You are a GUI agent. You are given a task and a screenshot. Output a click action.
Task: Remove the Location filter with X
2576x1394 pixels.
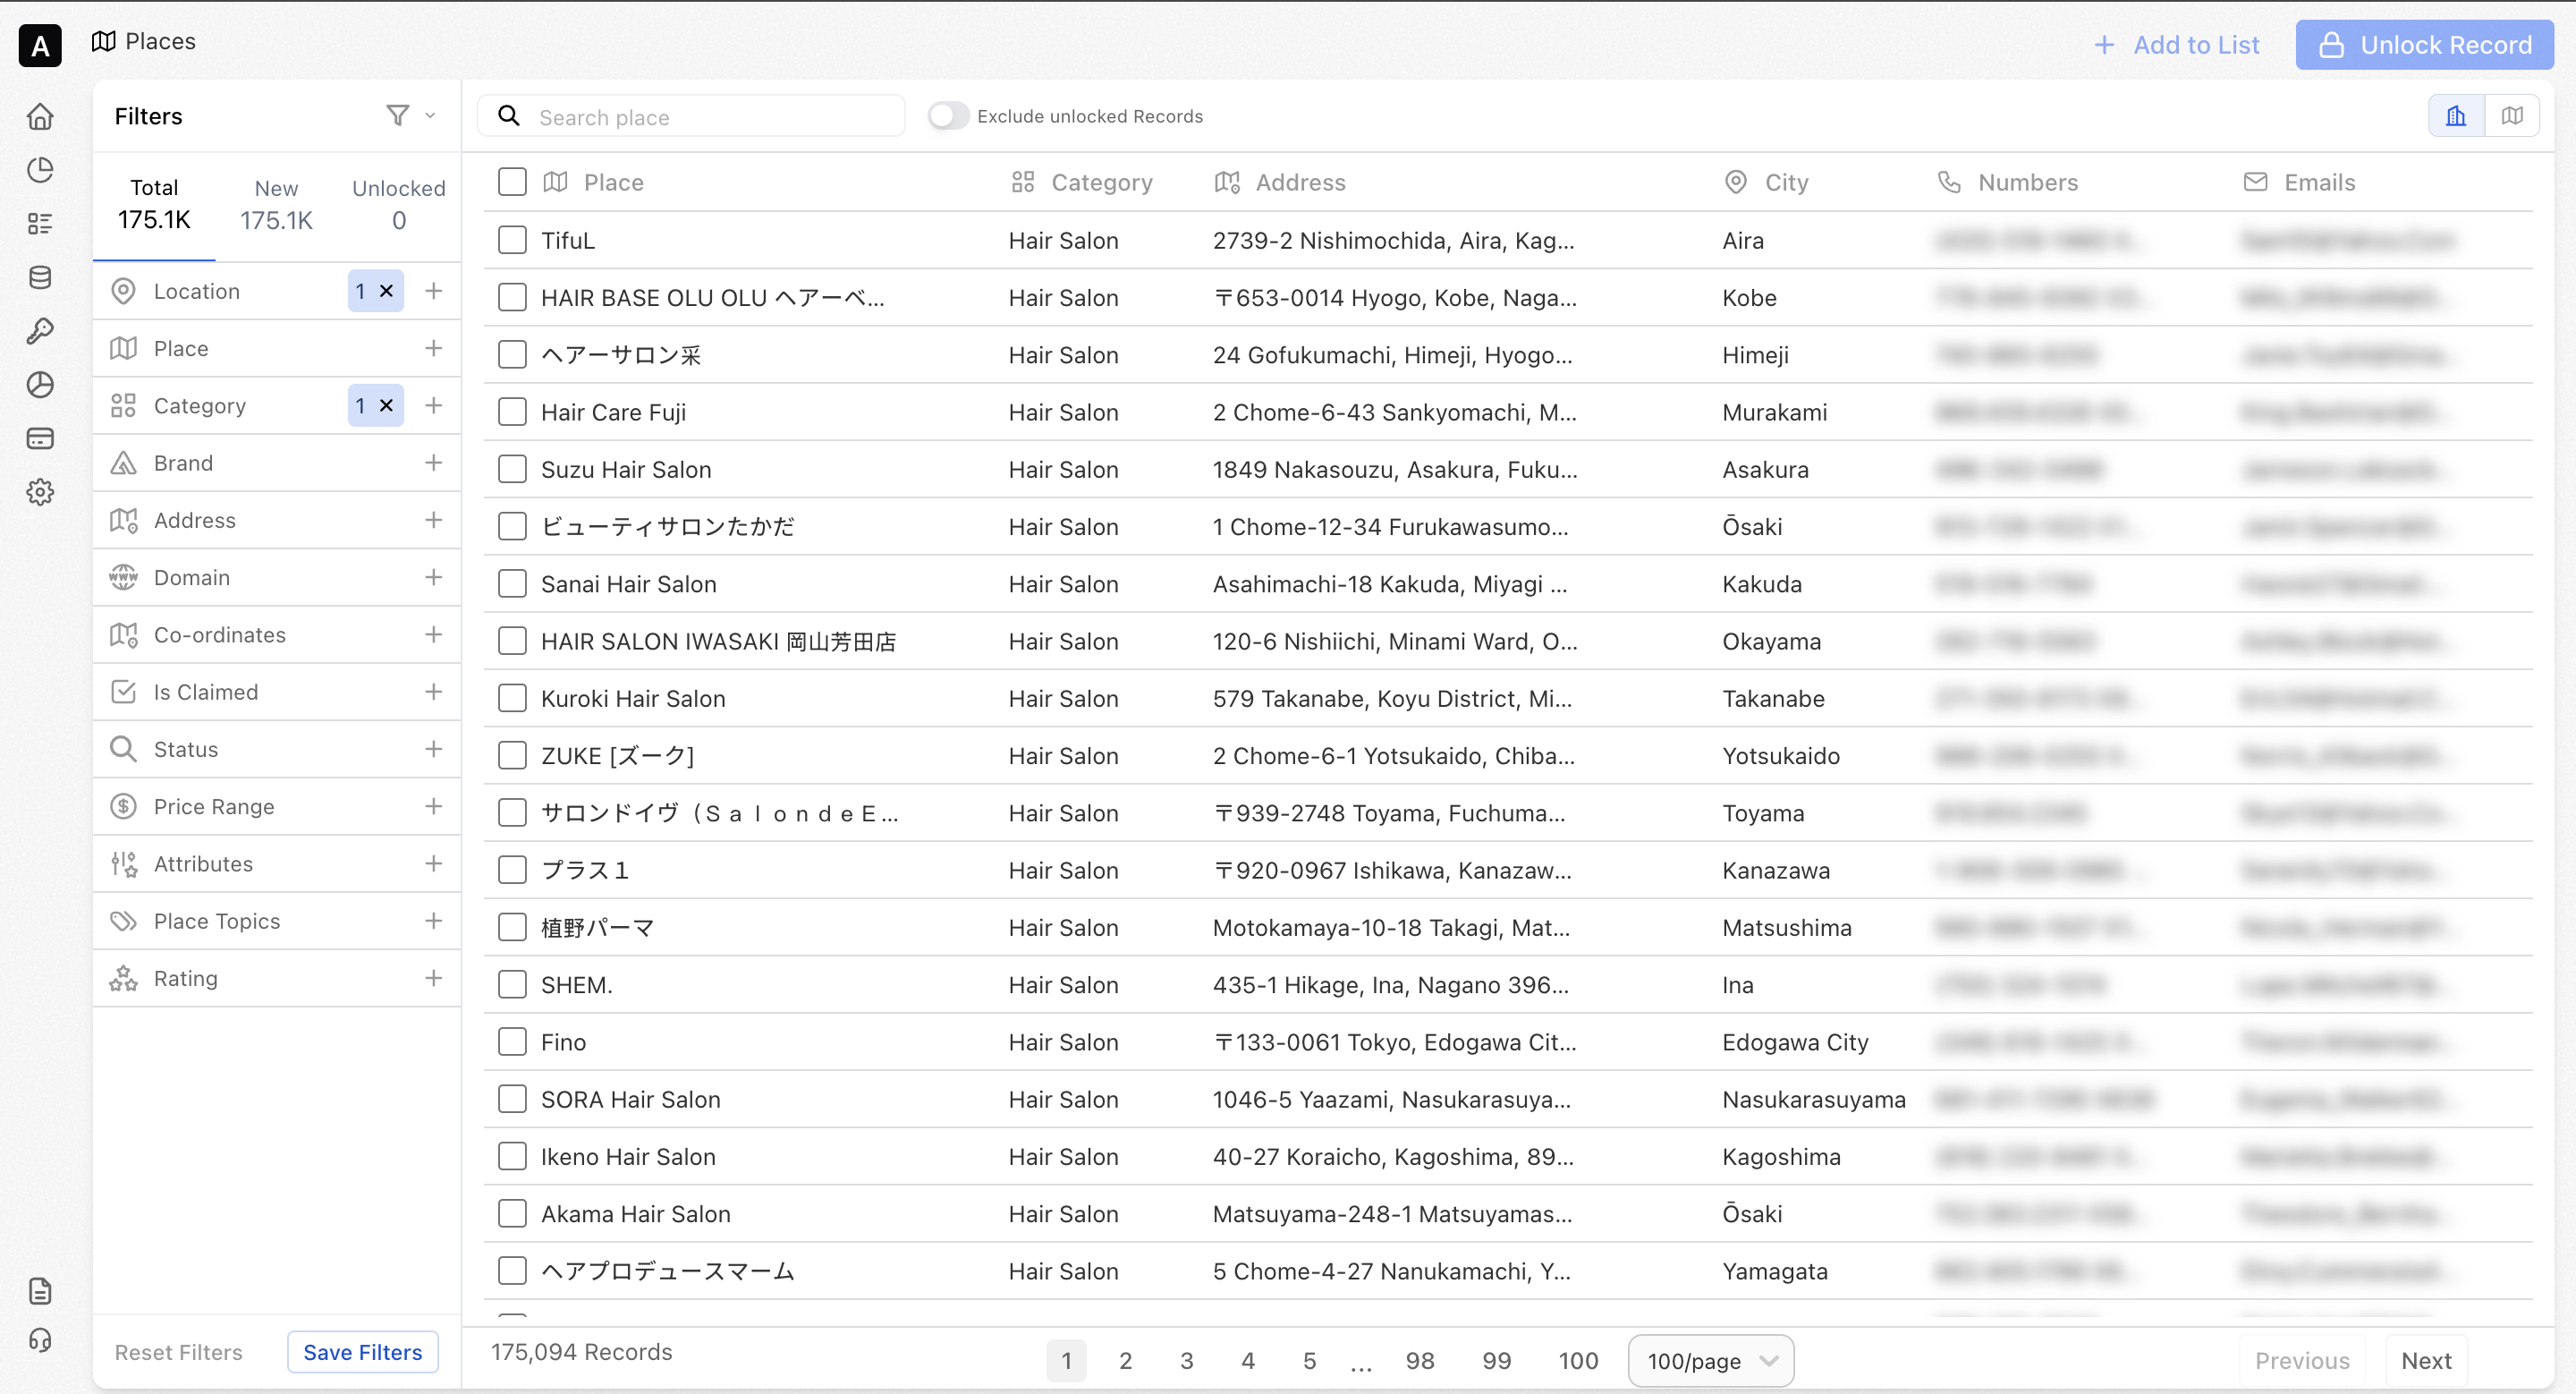pyautogui.click(x=386, y=291)
